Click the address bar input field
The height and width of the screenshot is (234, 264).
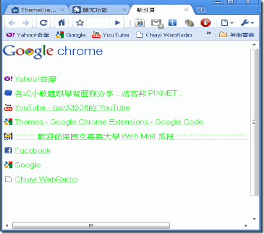[x=98, y=22]
